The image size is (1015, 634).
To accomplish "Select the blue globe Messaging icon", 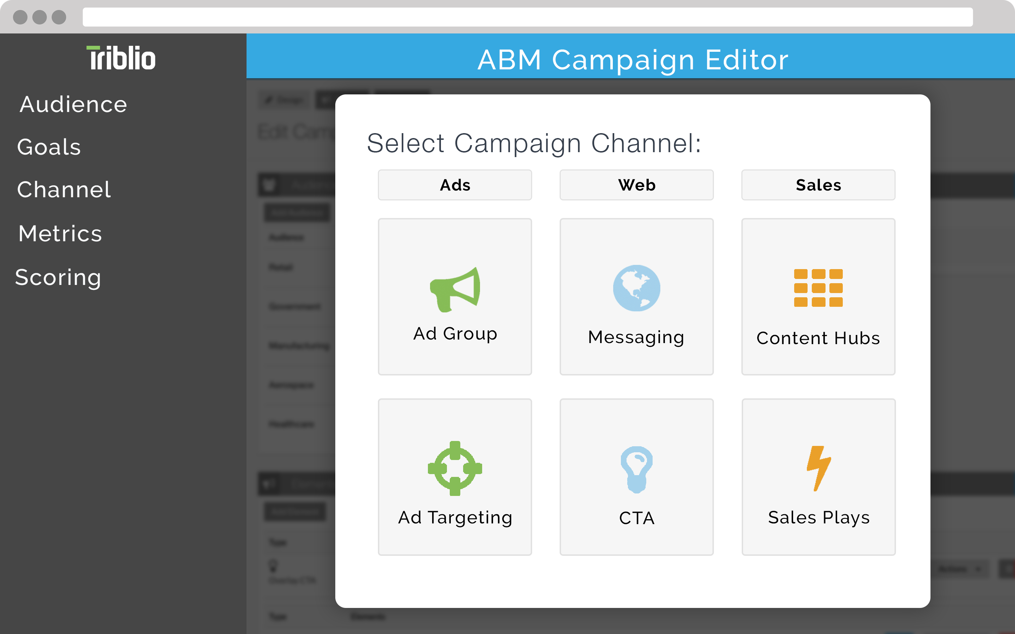I will point(636,288).
